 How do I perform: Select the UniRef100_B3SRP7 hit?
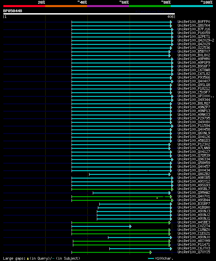pyautogui.click(x=194, y=204)
